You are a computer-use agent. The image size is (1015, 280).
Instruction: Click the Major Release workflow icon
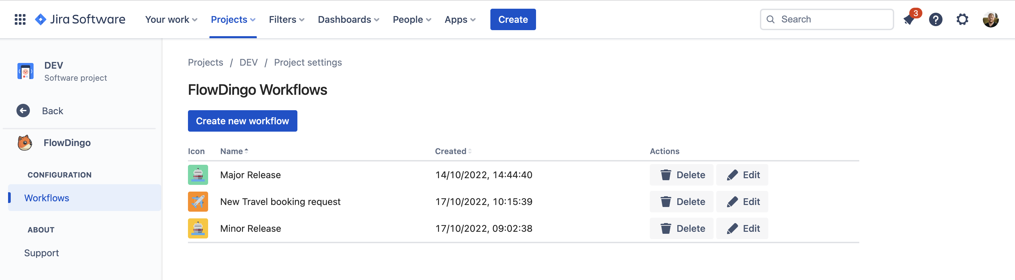[x=198, y=175]
